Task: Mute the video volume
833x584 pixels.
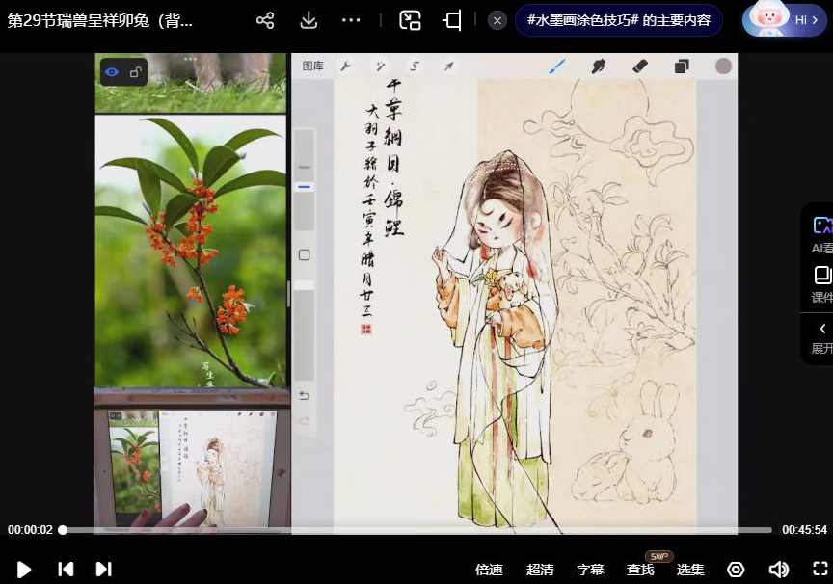Action: click(777, 569)
